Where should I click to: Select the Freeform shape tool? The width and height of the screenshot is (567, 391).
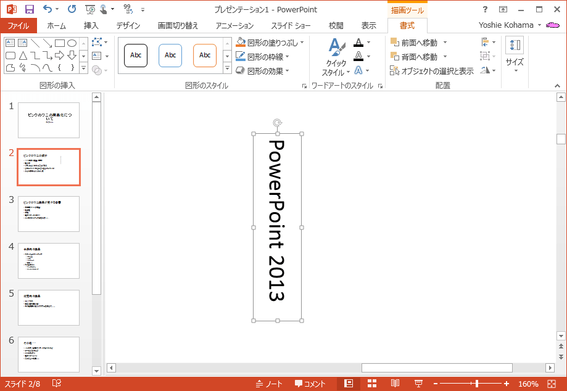10,68
